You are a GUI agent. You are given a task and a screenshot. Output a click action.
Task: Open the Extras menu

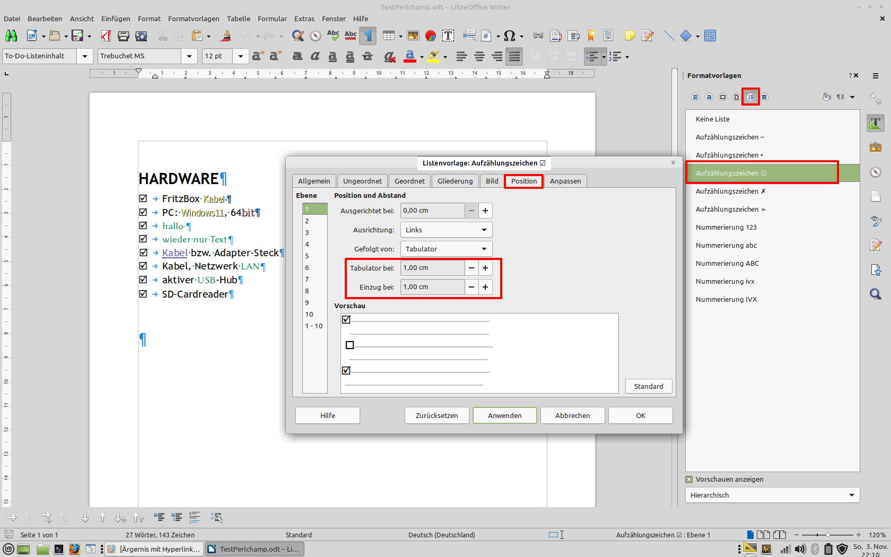[x=304, y=19]
